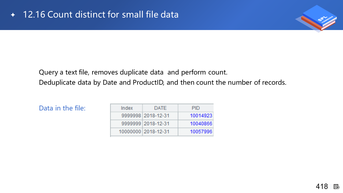Click the 'Query a text file' sentence
This screenshot has width=343, height=193.
pyautogui.click(x=133, y=72)
